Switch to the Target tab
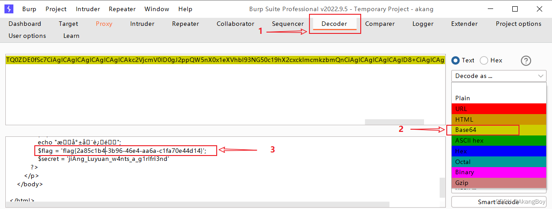This screenshot has height=209, width=552. (x=68, y=24)
